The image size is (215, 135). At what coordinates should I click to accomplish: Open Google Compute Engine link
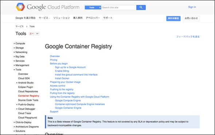(68, 101)
